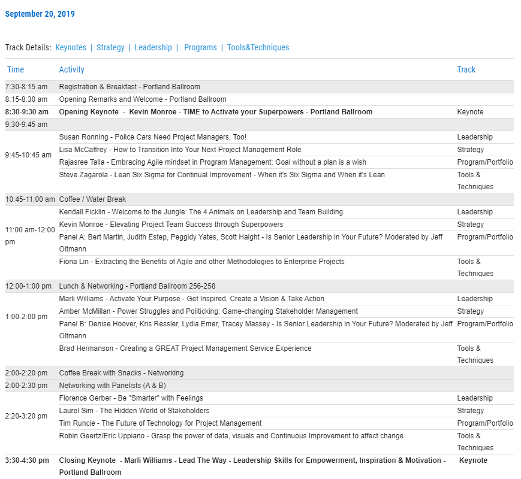Select Coffee Break with Snacks row

(259, 373)
